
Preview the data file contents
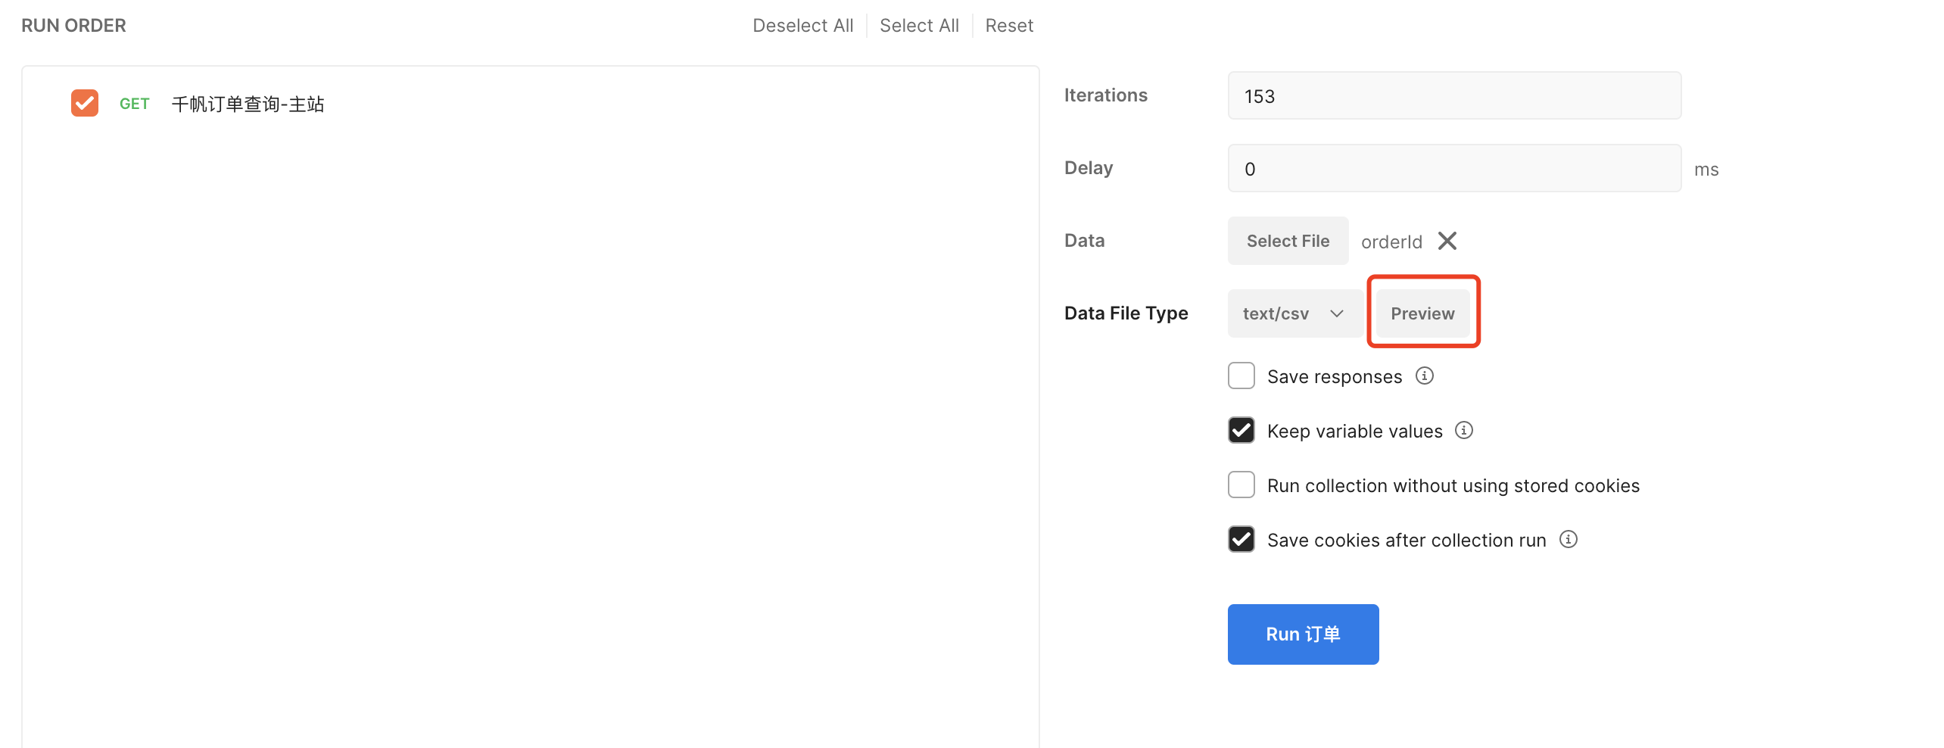(x=1422, y=313)
